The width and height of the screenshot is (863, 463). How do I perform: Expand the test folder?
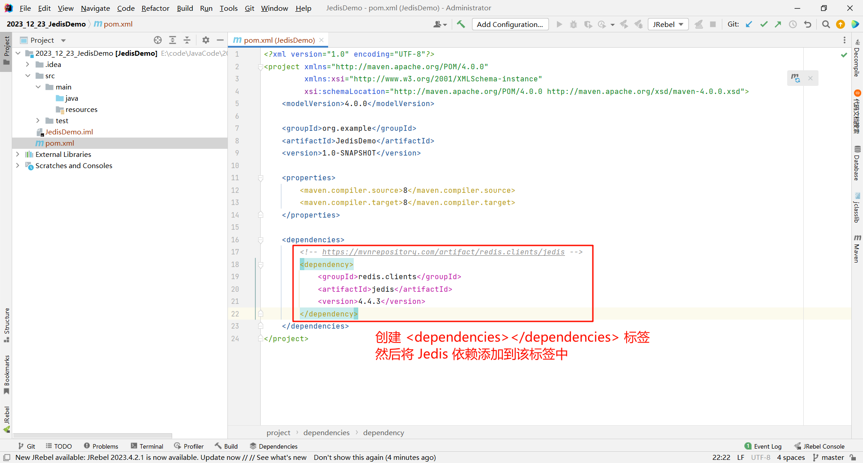click(38, 120)
